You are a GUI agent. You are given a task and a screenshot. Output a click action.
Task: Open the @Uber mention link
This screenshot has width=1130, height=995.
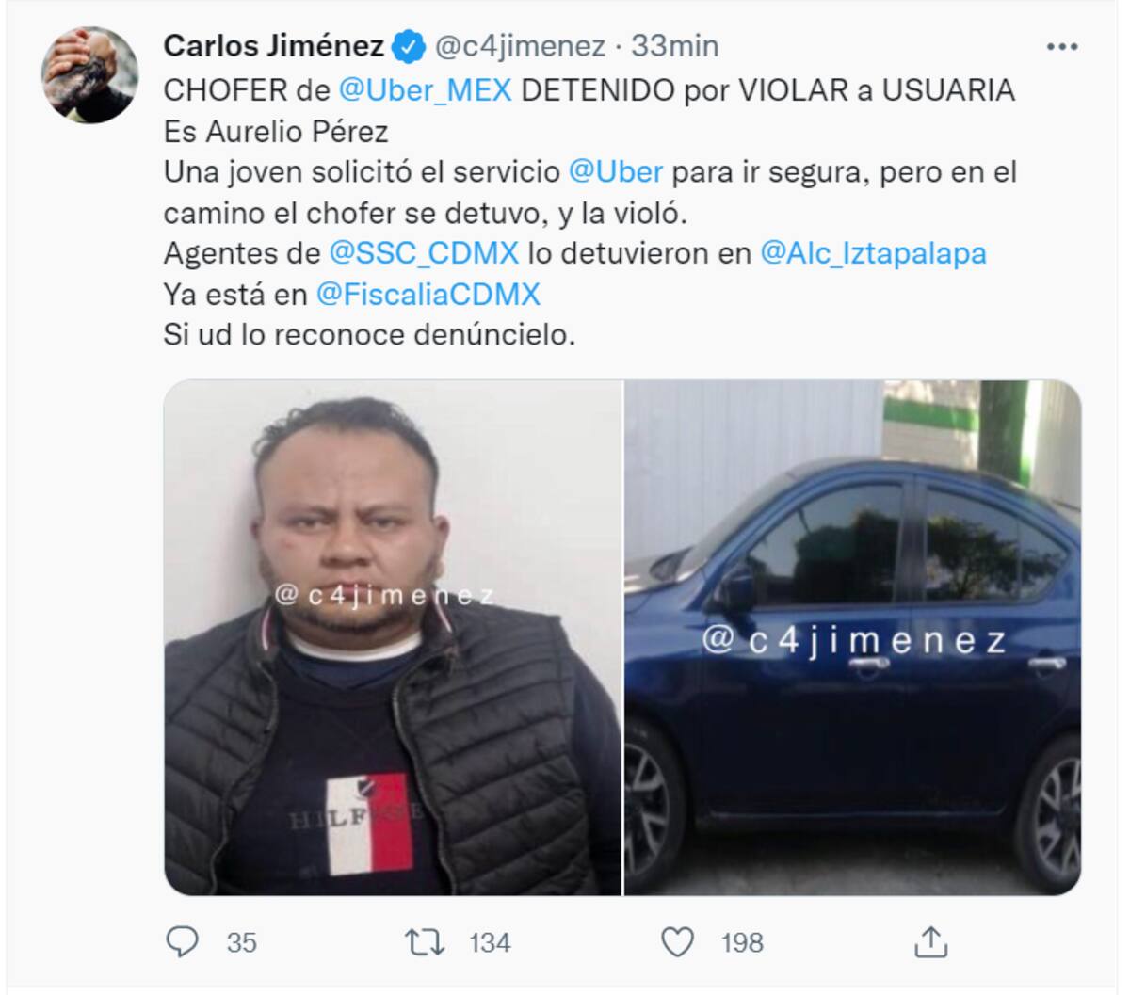pos(616,172)
